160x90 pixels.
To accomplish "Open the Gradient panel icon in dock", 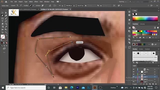I will 129,28.
